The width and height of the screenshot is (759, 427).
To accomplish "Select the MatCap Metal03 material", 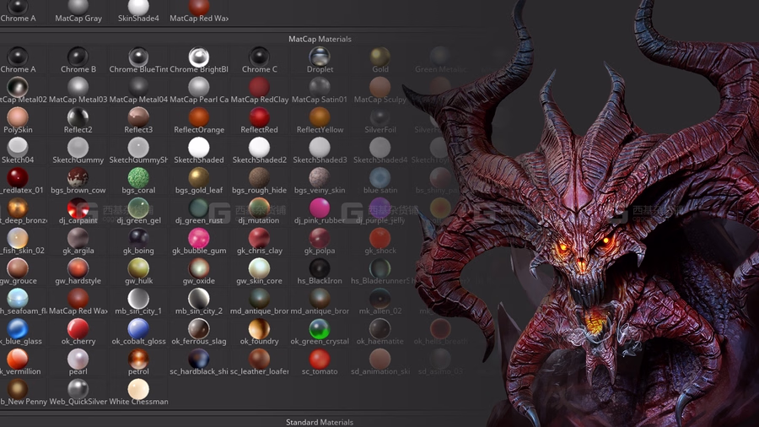I will click(78, 90).
